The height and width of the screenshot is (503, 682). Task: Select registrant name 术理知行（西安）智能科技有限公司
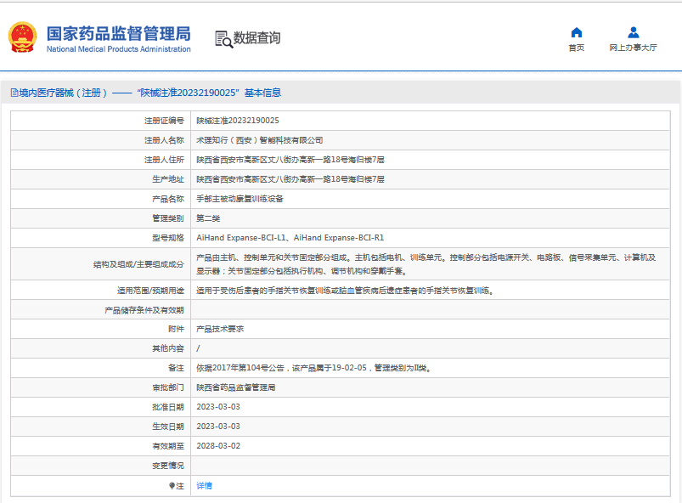[259, 140]
